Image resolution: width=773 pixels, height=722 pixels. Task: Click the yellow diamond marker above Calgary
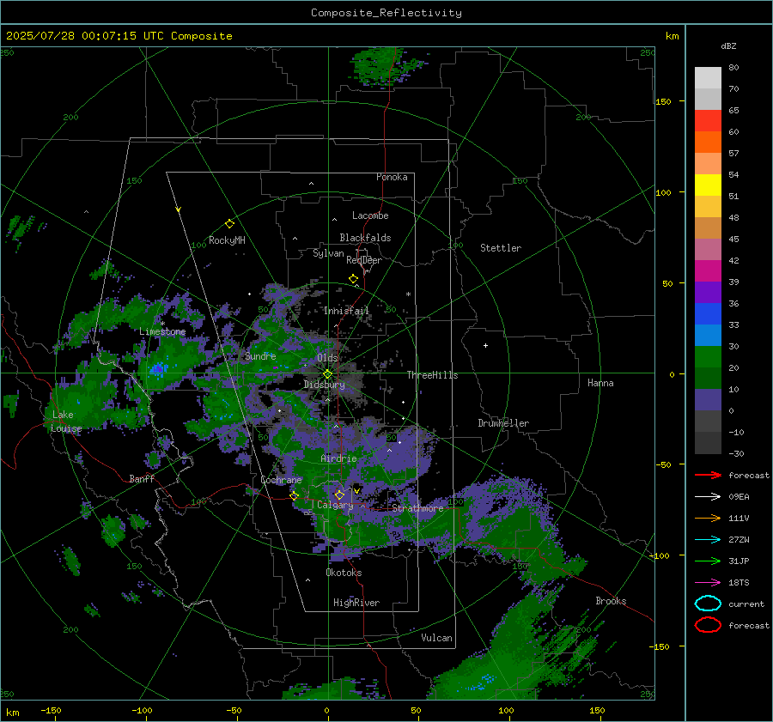[339, 494]
